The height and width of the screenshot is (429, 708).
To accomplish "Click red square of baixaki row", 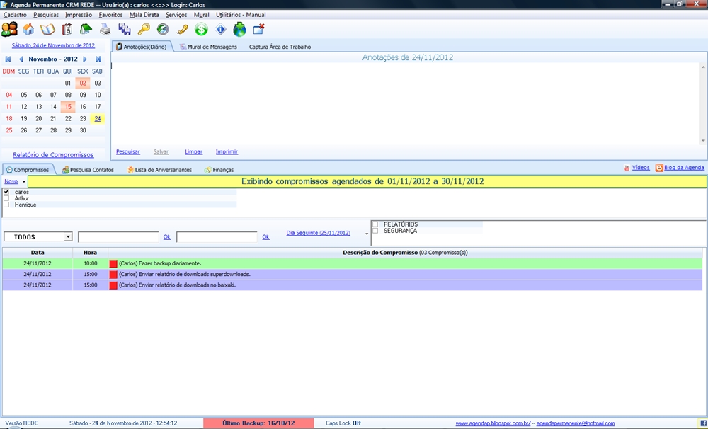I will click(x=113, y=285).
